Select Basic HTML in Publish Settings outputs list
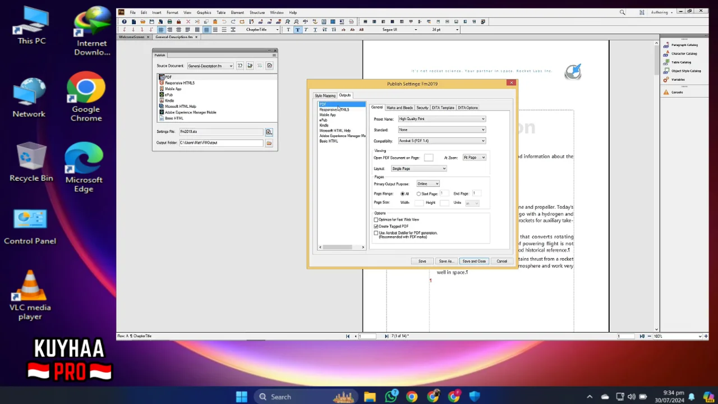Image resolution: width=718 pixels, height=404 pixels. (329, 141)
